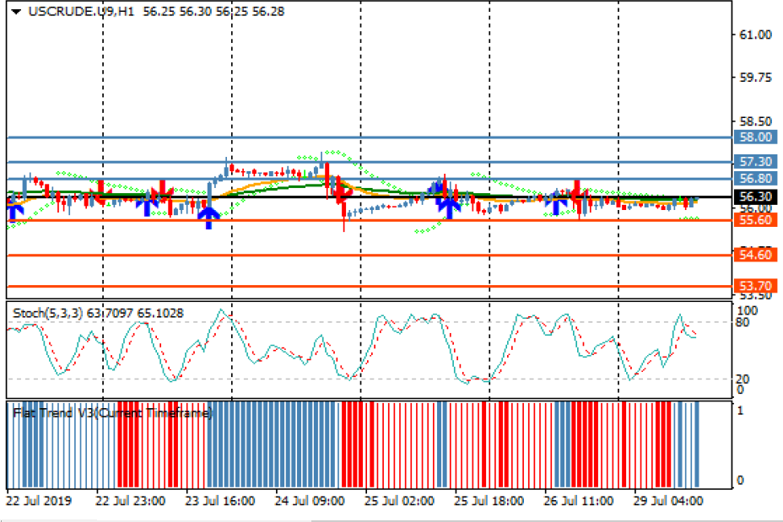Click the current price 56.30 black label
Viewport: 783px width, 522px height.
[755, 196]
